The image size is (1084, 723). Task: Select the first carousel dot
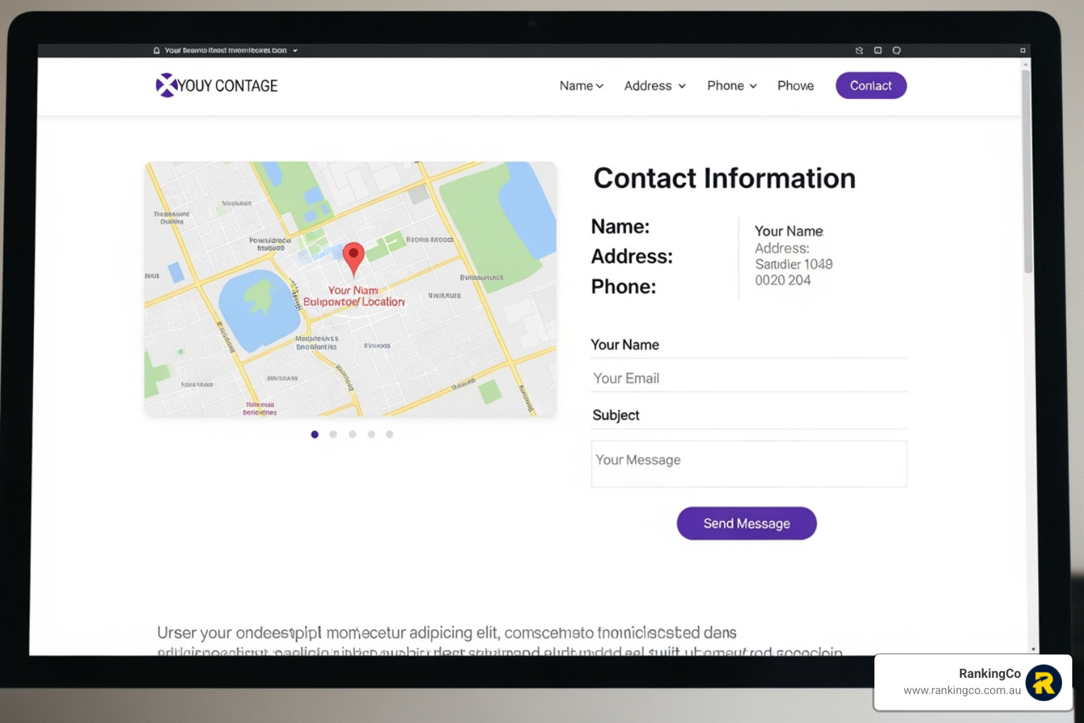tap(315, 434)
